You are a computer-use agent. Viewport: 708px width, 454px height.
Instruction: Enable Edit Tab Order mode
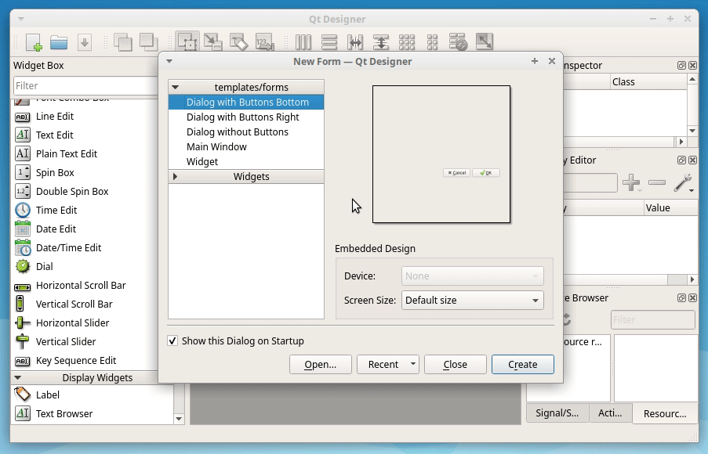(x=265, y=41)
